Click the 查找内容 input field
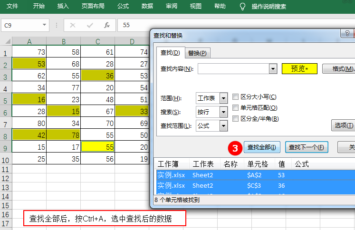The height and width of the screenshot is (230, 355). click(x=233, y=68)
